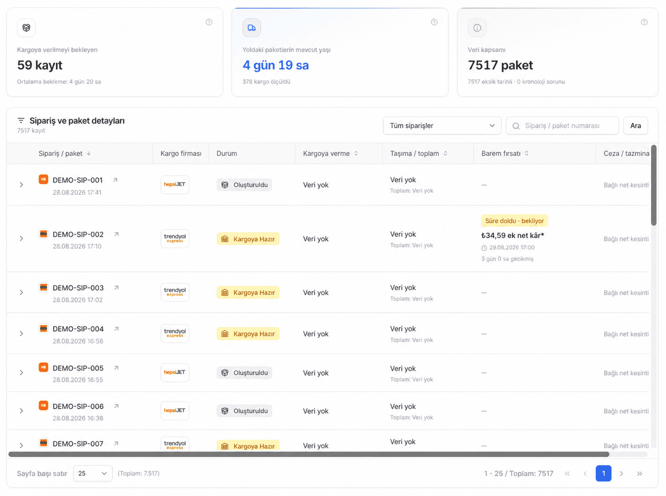Open external link for DEMO-SIP-005
This screenshot has width=666, height=496.
pos(116,368)
